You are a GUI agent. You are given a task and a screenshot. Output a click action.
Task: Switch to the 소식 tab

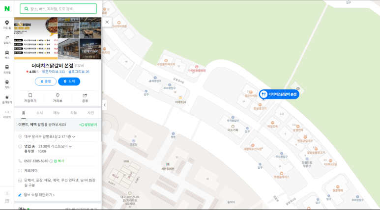(39, 113)
